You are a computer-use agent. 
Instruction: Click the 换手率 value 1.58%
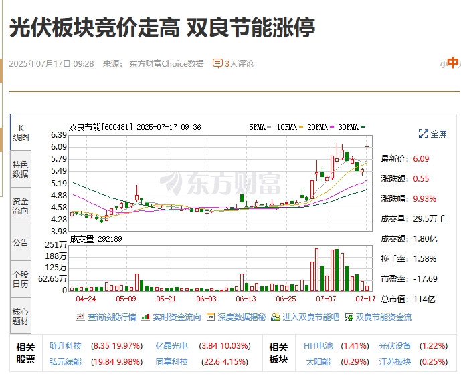(425, 259)
